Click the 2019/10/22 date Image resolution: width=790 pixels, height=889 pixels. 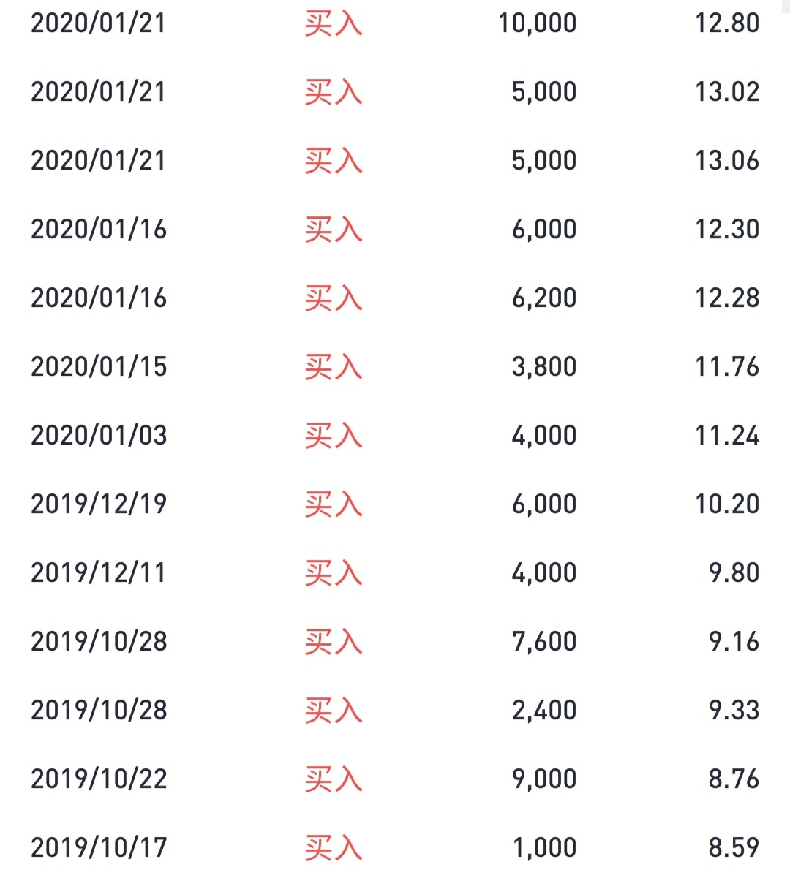point(99,779)
